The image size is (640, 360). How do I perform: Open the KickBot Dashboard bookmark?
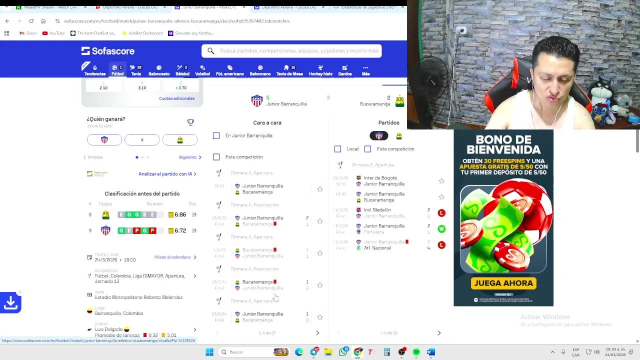[142, 33]
